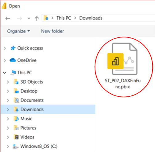The width and height of the screenshot is (155, 152).
Task: Expand the Desktop node
Action: tap(8, 91)
